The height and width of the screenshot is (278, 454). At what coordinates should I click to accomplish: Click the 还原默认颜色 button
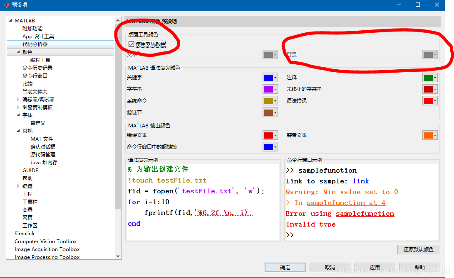click(419, 249)
